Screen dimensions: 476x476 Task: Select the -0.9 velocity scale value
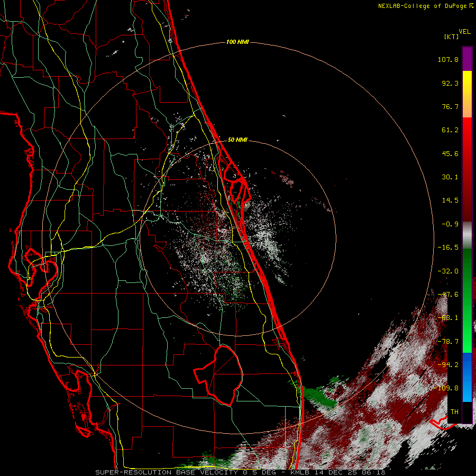click(x=450, y=224)
